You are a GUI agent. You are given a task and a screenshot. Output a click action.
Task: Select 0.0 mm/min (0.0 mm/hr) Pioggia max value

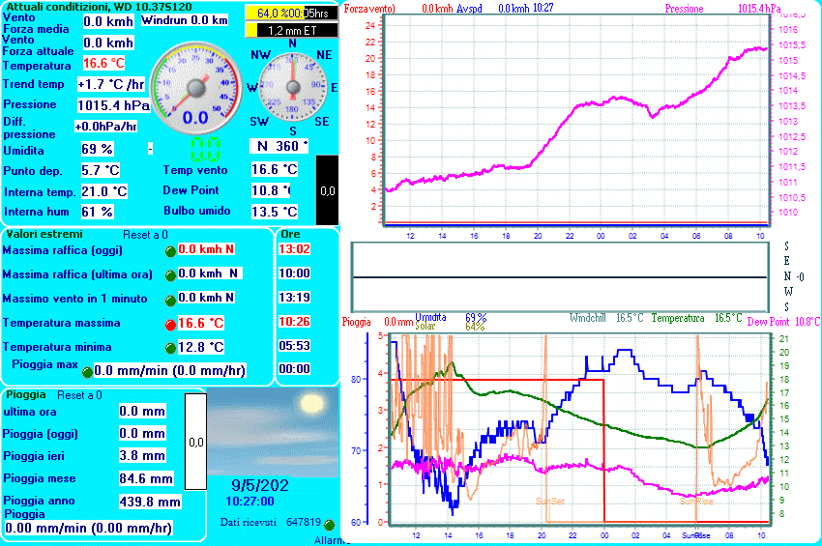[170, 370]
